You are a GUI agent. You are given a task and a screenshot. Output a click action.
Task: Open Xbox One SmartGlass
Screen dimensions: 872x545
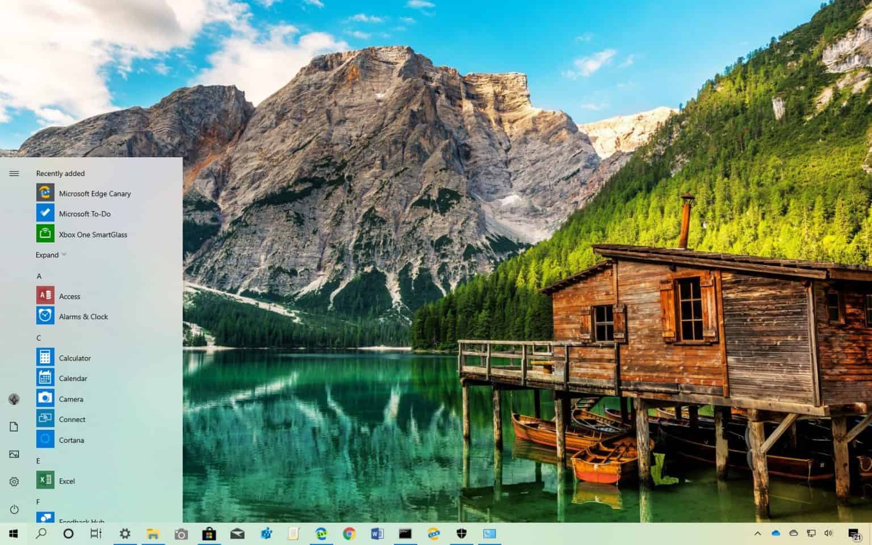click(x=93, y=234)
